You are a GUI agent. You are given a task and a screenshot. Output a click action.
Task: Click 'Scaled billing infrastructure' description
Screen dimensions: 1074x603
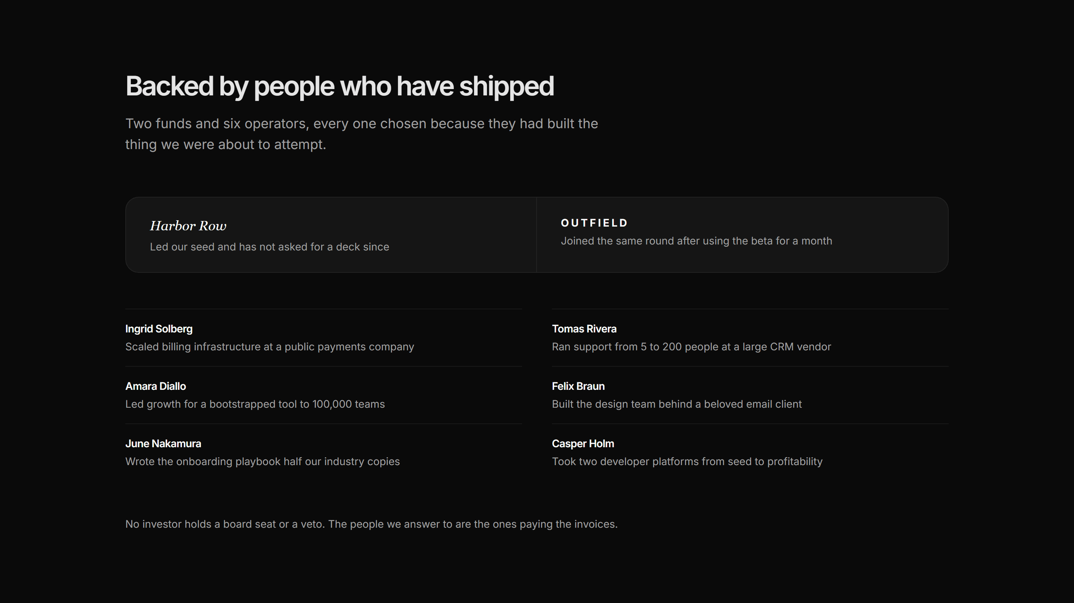270,347
